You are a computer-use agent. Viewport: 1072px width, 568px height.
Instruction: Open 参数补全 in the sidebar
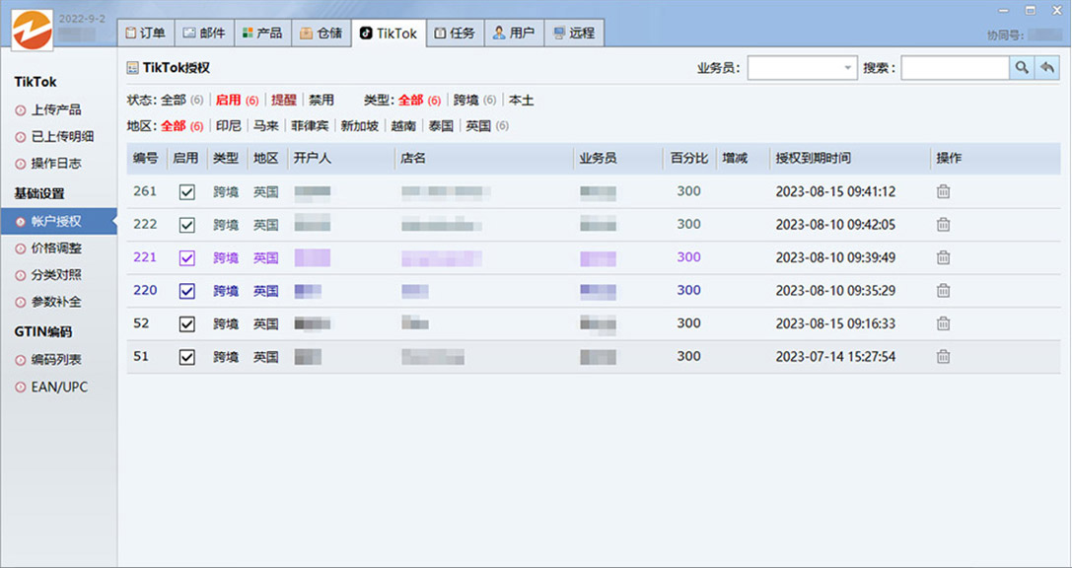click(x=56, y=302)
